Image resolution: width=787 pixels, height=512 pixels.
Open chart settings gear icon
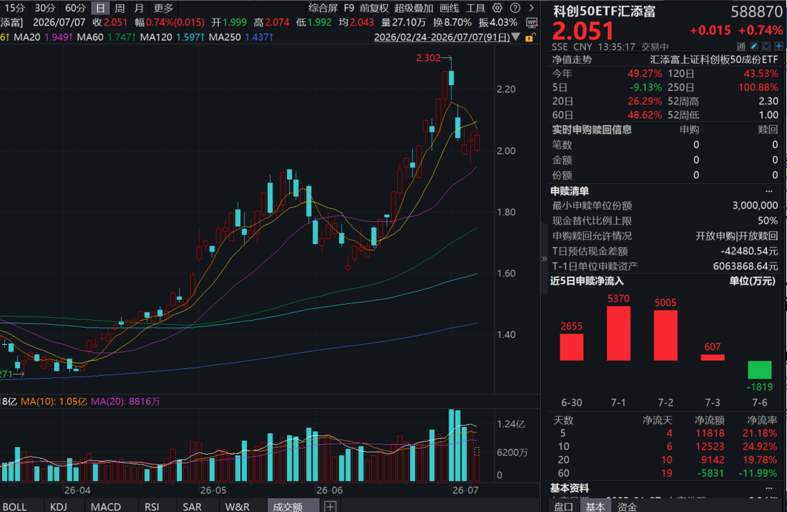pos(497,8)
